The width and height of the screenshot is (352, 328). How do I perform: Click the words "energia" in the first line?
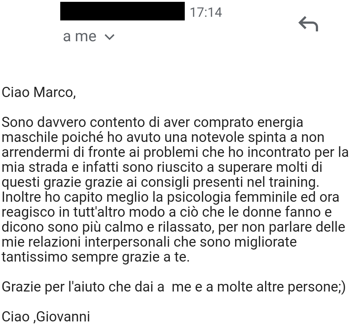[x=280, y=123]
